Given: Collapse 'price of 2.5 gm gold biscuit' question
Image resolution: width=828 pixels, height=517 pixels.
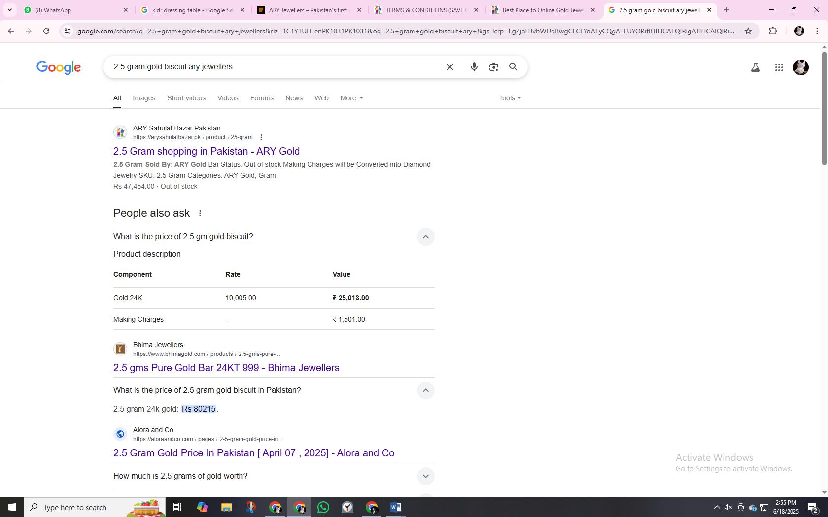Looking at the screenshot, I should coord(425,237).
